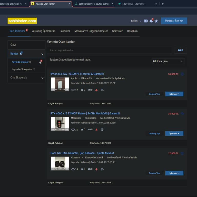This screenshot has height=197, width=197.
Task: Open the 'Bildirime göre' sort dropdown
Action: (168, 61)
